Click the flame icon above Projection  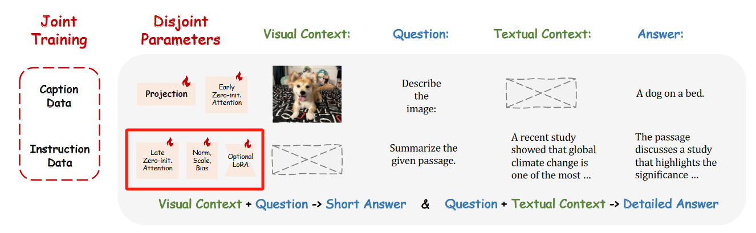pyautogui.click(x=185, y=81)
